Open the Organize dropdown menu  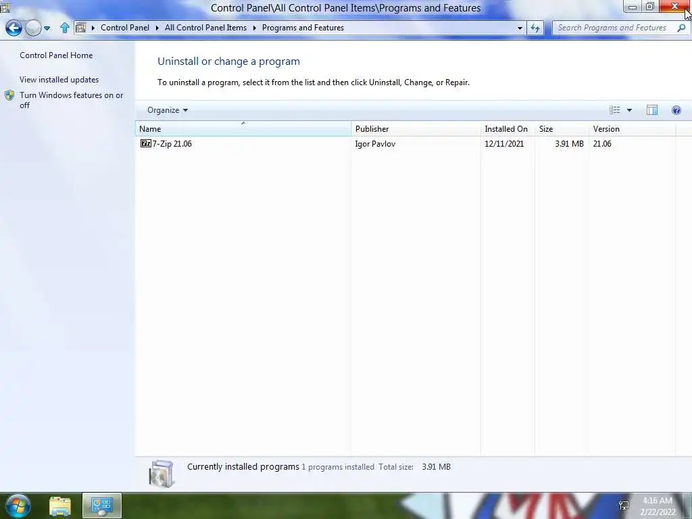click(x=168, y=110)
